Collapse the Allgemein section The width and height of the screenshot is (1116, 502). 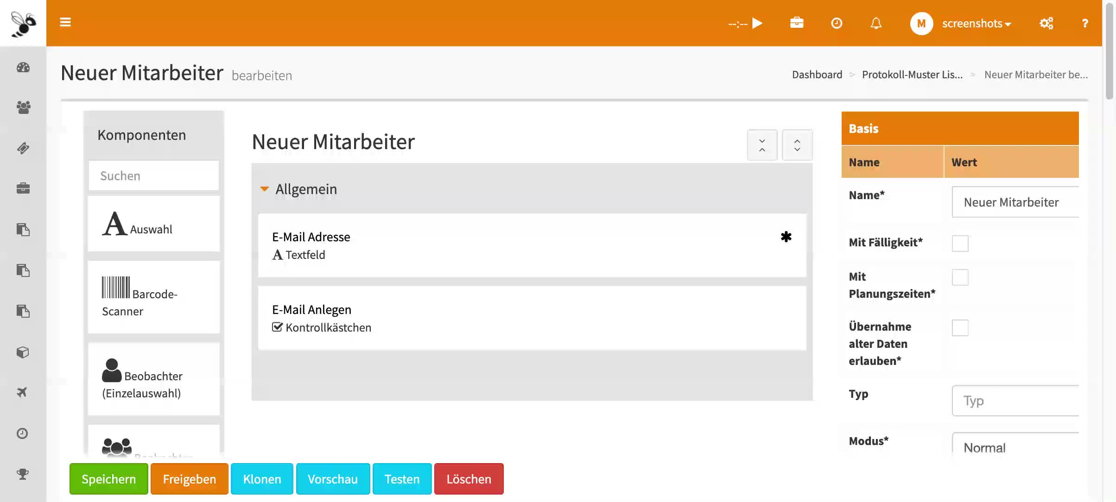265,189
